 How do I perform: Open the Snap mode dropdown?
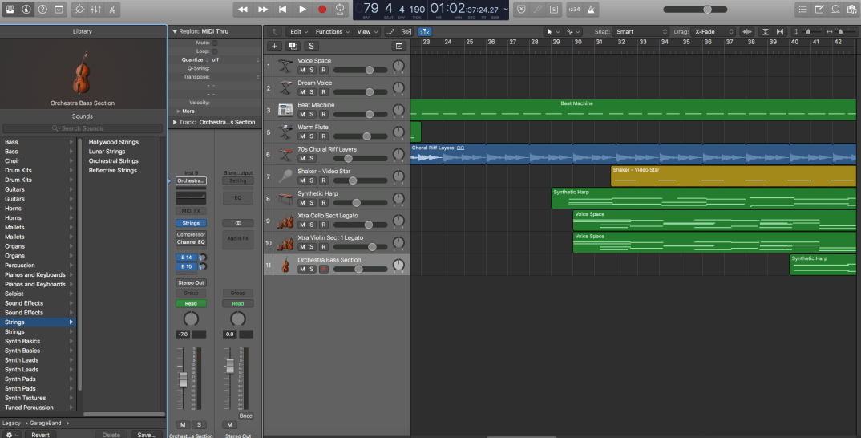[x=641, y=32]
